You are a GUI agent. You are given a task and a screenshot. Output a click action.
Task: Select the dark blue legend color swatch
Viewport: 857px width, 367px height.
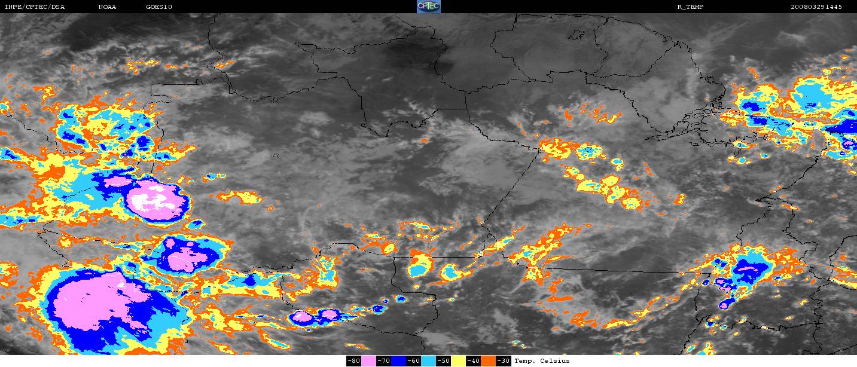[x=398, y=361]
